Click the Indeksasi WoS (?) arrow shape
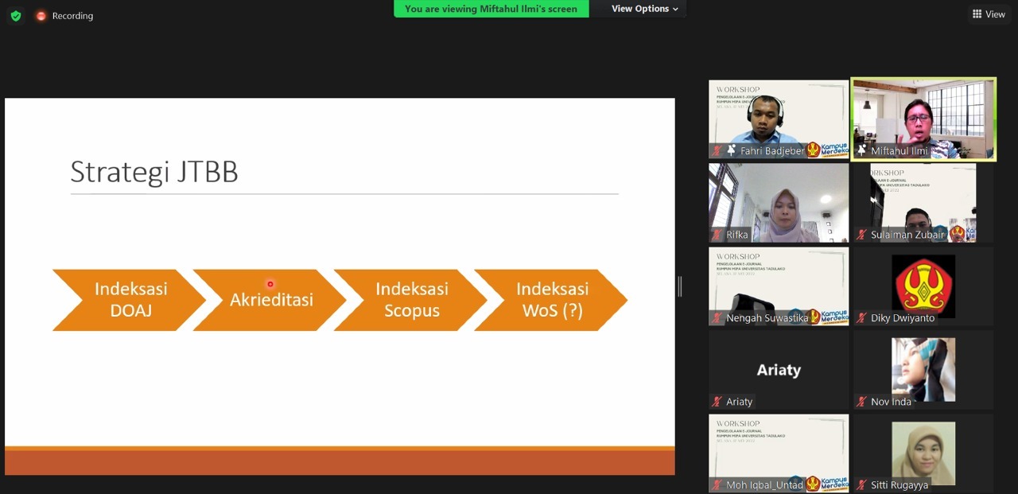 [552, 300]
